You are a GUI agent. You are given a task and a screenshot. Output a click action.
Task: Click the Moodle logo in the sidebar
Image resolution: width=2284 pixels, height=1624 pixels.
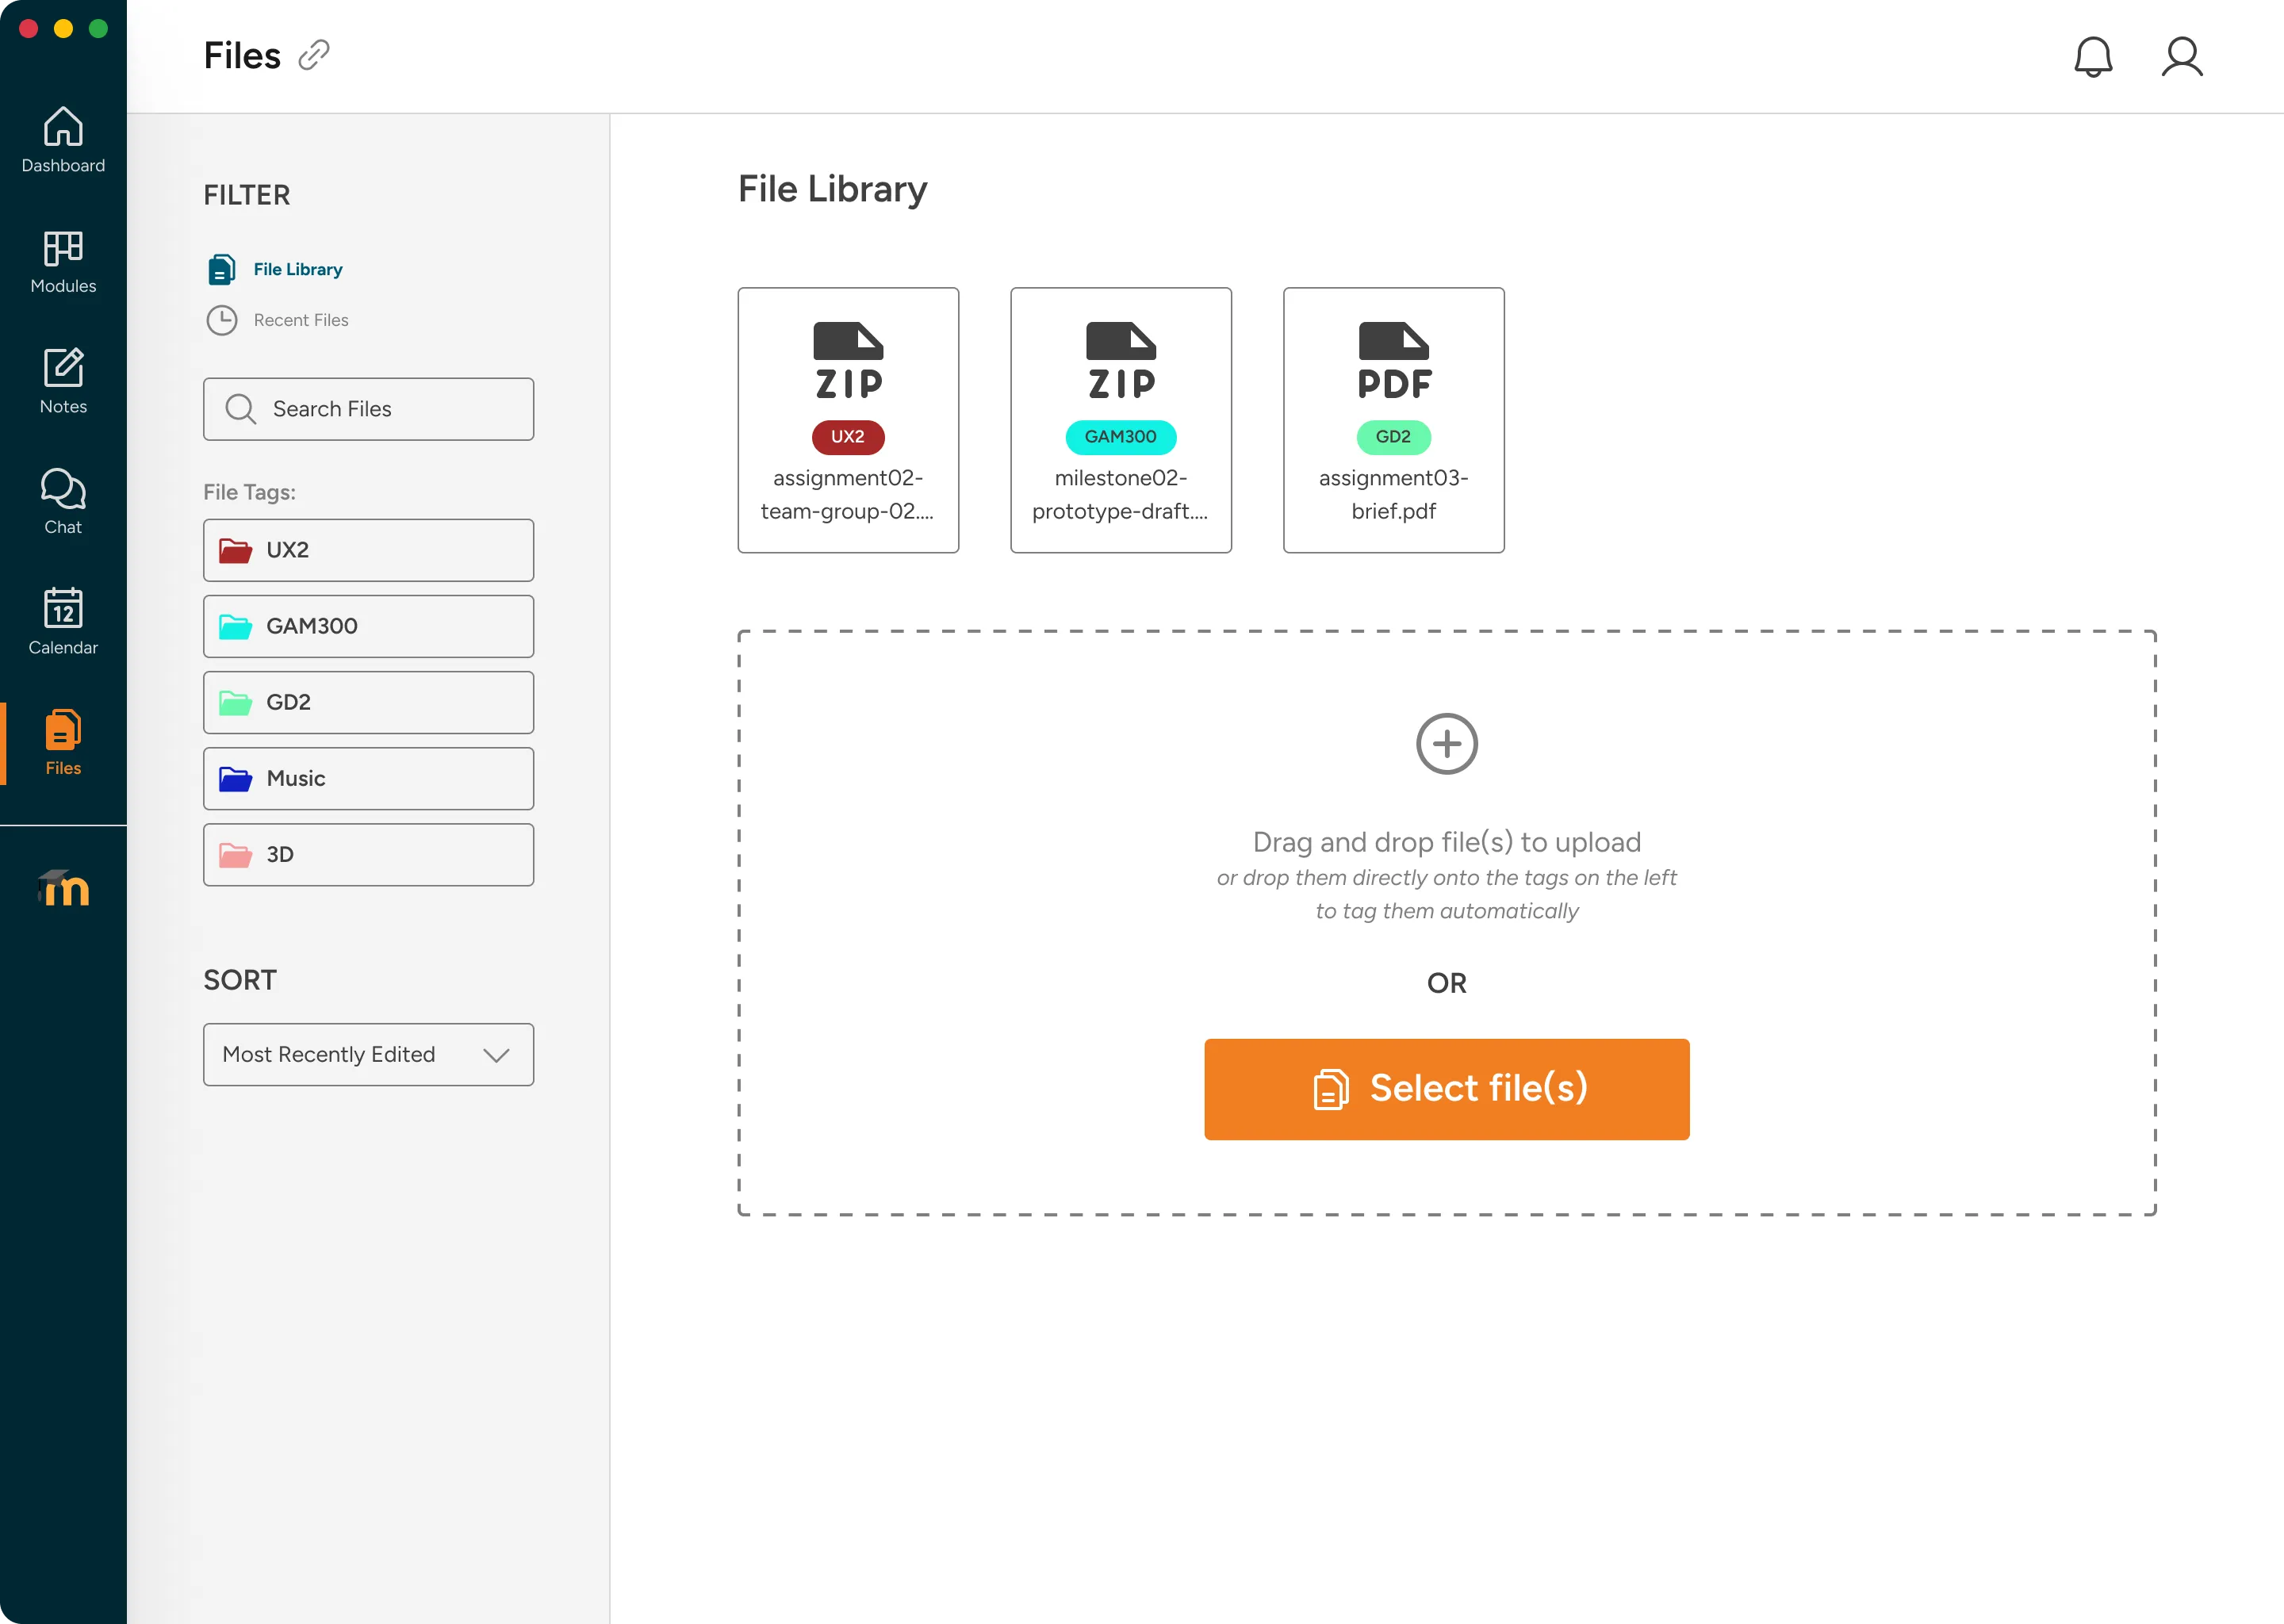63,888
